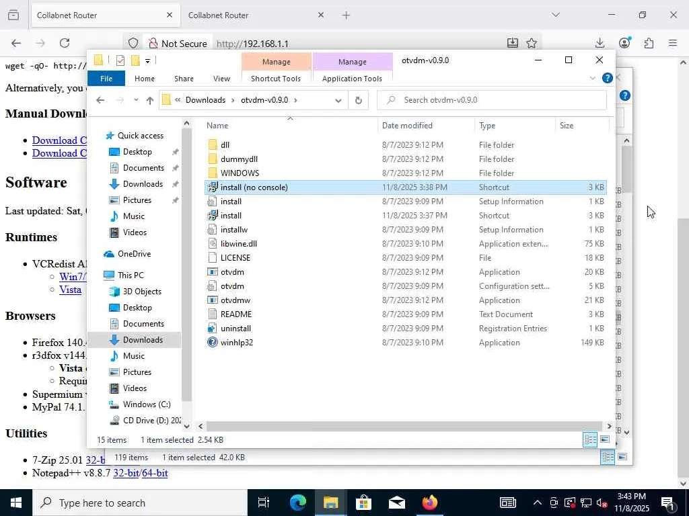
Task: Open Task View on taskbar
Action: pos(263,503)
